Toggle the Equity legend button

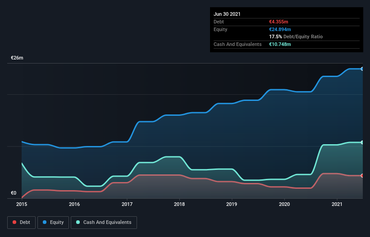click(x=53, y=223)
